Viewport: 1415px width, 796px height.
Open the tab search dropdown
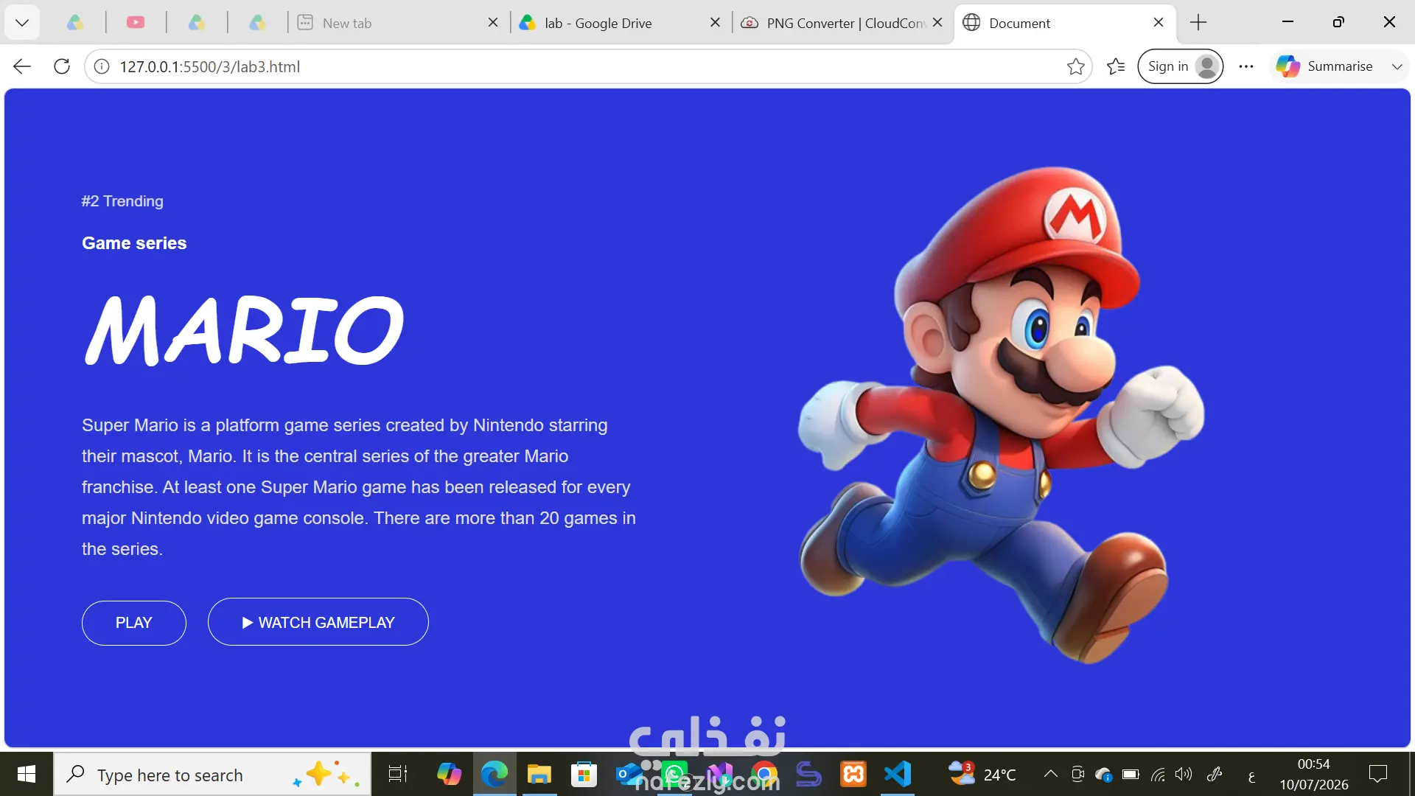coord(22,23)
